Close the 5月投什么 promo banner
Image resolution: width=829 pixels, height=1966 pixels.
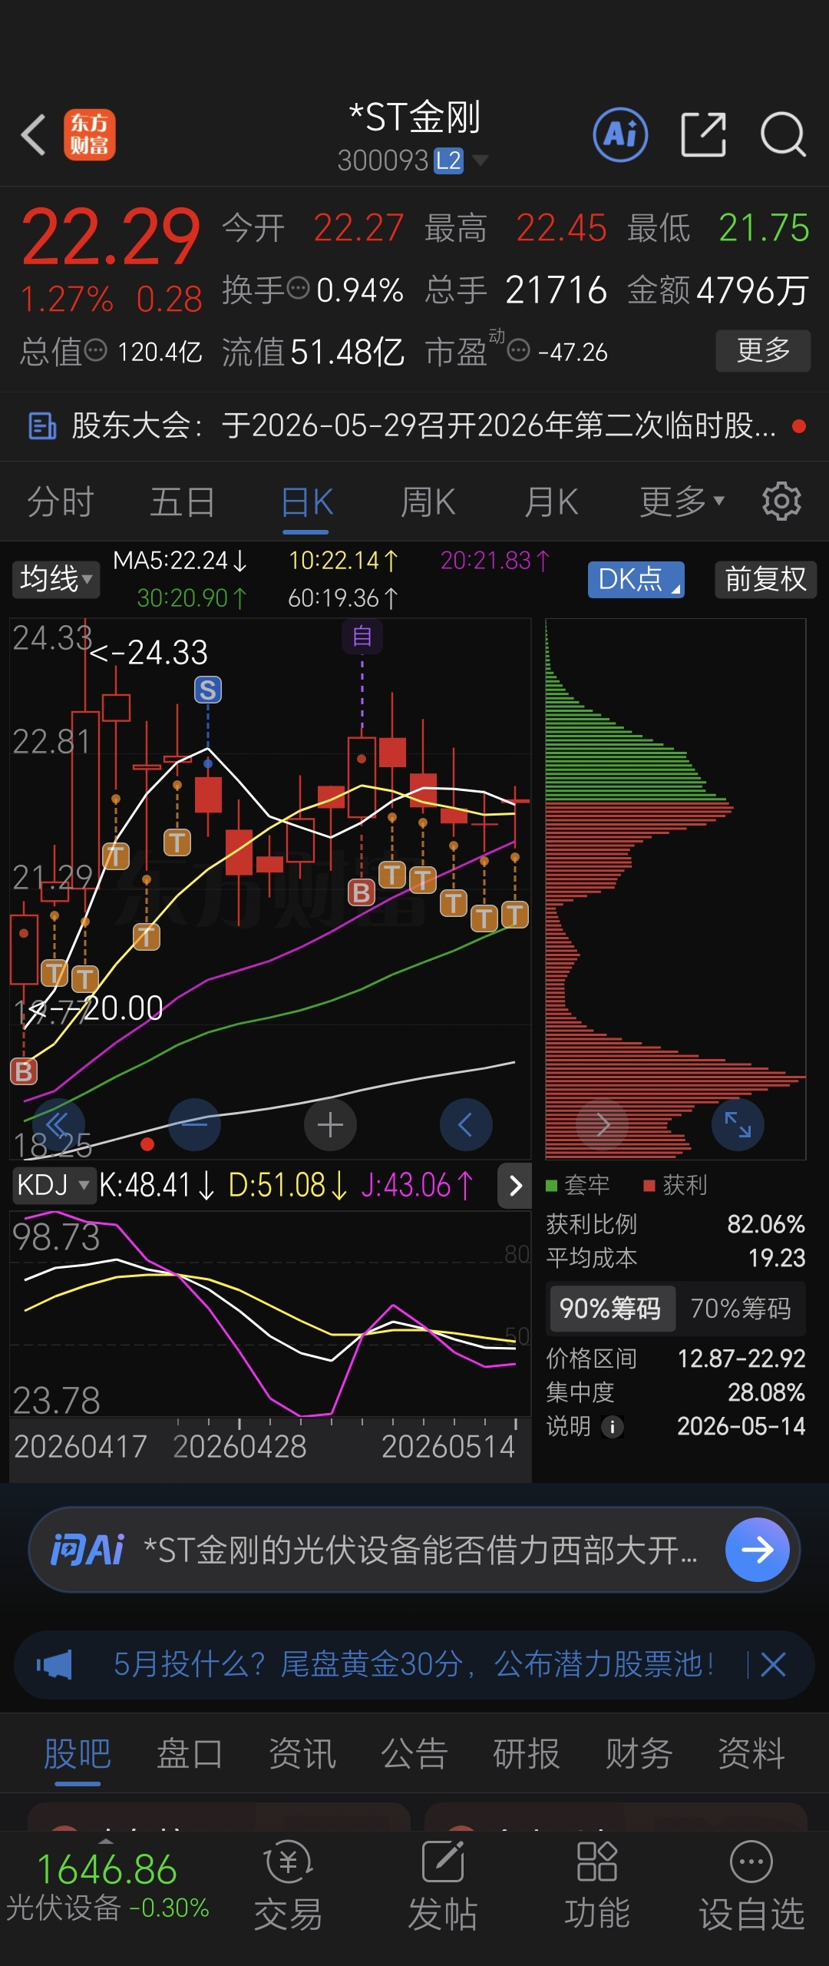point(773,1664)
